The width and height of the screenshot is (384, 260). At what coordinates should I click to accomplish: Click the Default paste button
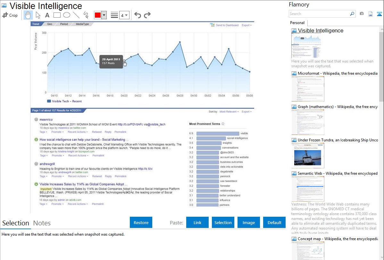(x=274, y=222)
